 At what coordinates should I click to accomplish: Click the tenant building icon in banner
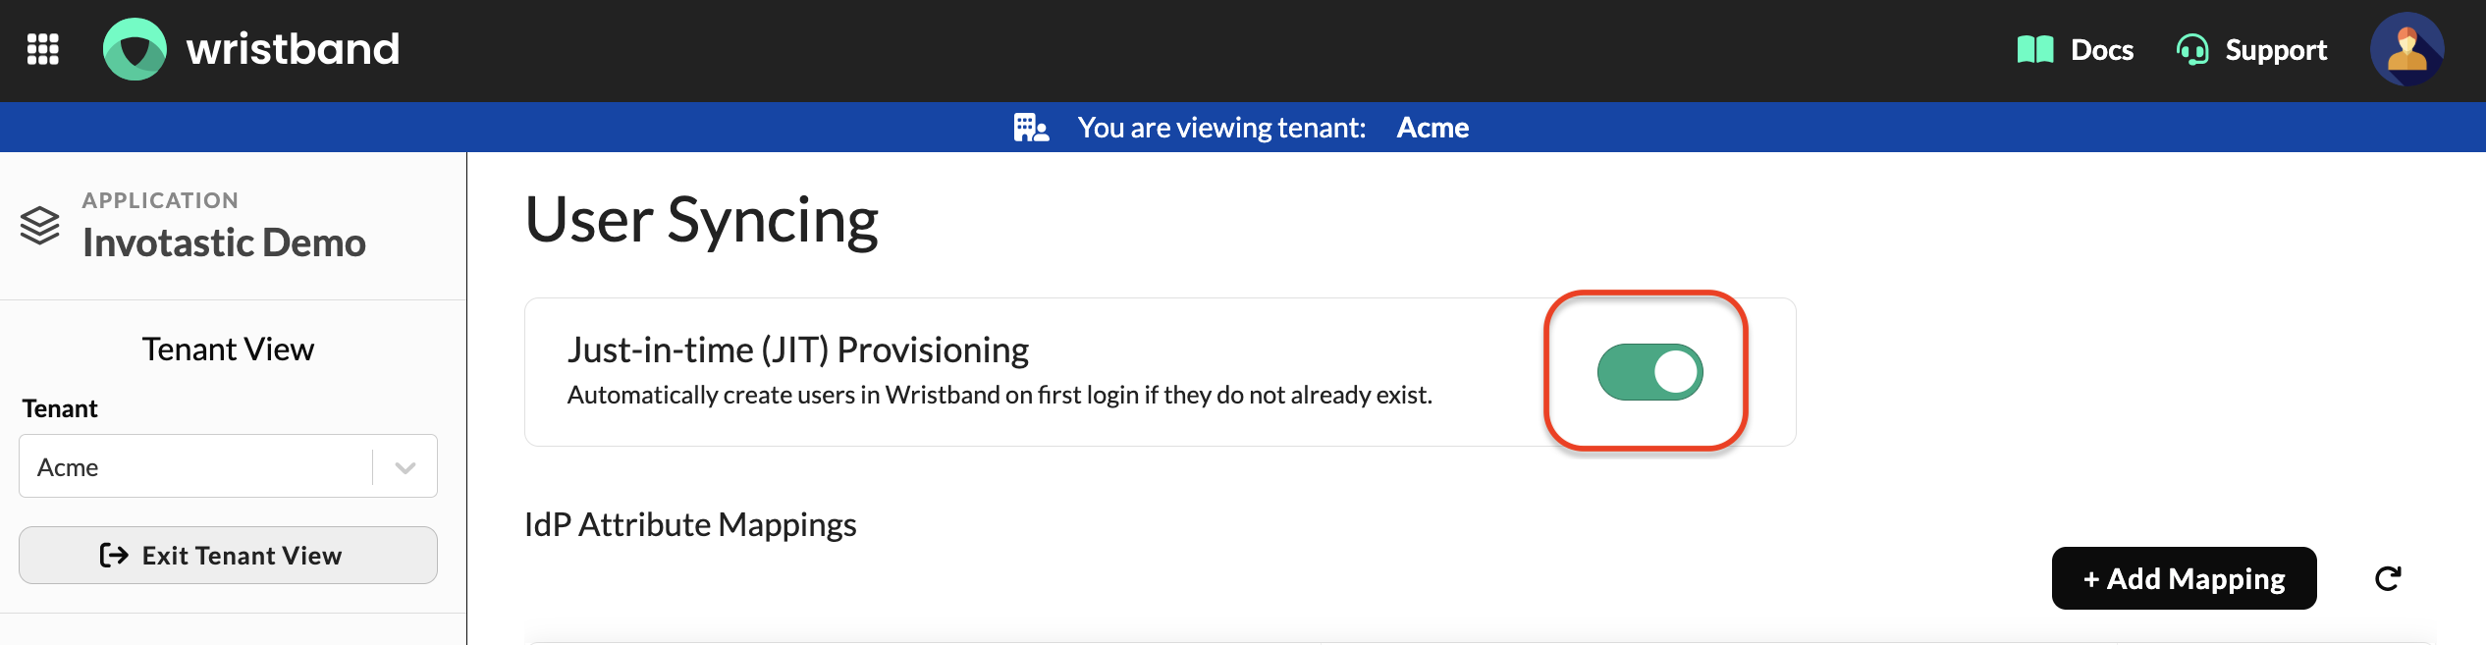1031,128
